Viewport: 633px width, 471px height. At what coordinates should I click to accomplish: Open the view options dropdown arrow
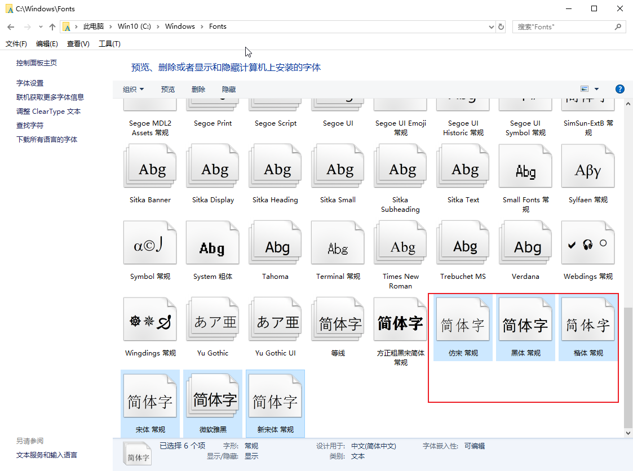pyautogui.click(x=597, y=89)
